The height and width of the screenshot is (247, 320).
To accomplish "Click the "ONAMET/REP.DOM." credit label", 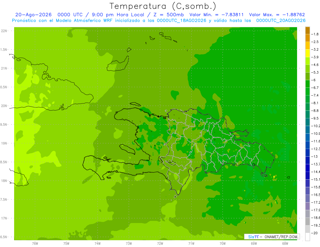I will (281, 237).
